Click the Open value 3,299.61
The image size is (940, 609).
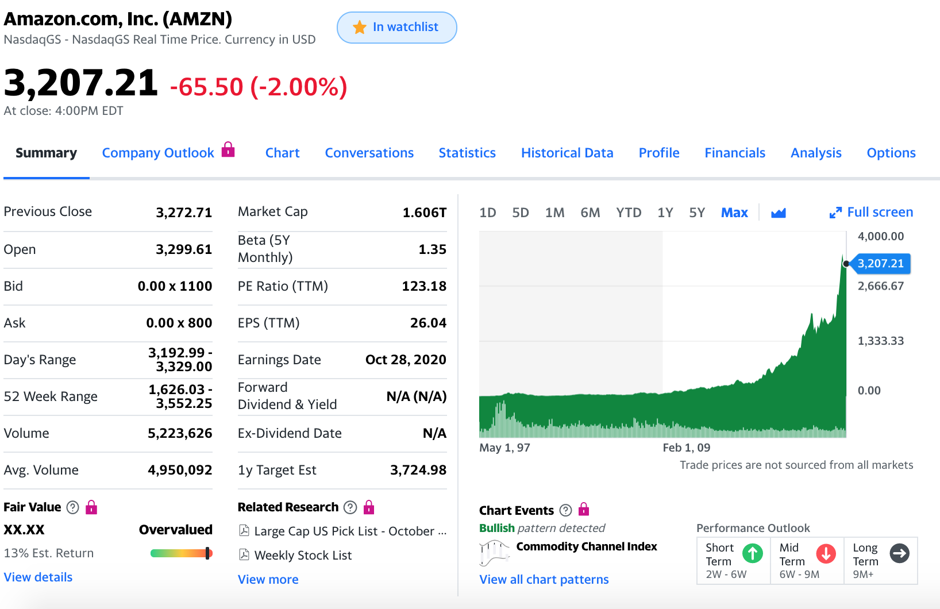pos(184,249)
